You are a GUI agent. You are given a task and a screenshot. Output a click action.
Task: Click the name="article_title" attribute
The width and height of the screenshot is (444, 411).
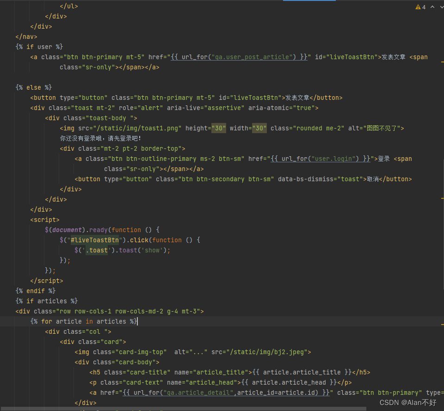pos(211,372)
